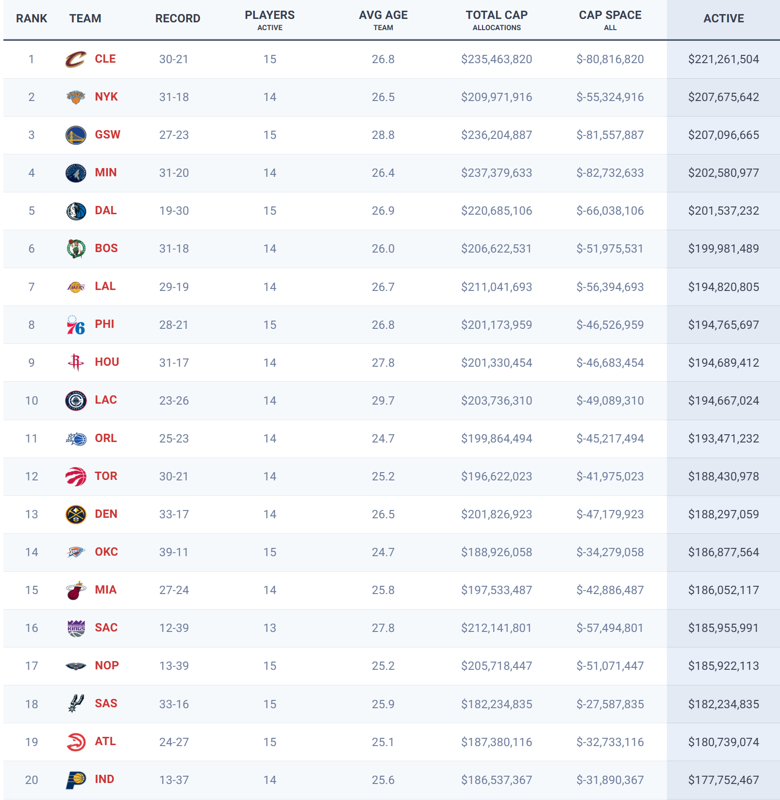Viewport: 780px width, 800px height.
Task: Open the Golden State Warriors logo
Action: point(76,135)
